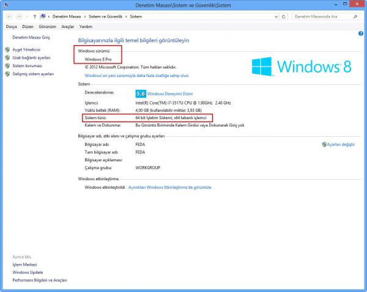
Task: Open 'Aygıt Yöneticisi' from the sidebar
Action: (26, 49)
